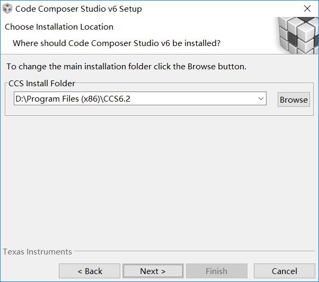Click the Code Composer Studio title bar icon
This screenshot has height=282, width=319.
pos(7,9)
